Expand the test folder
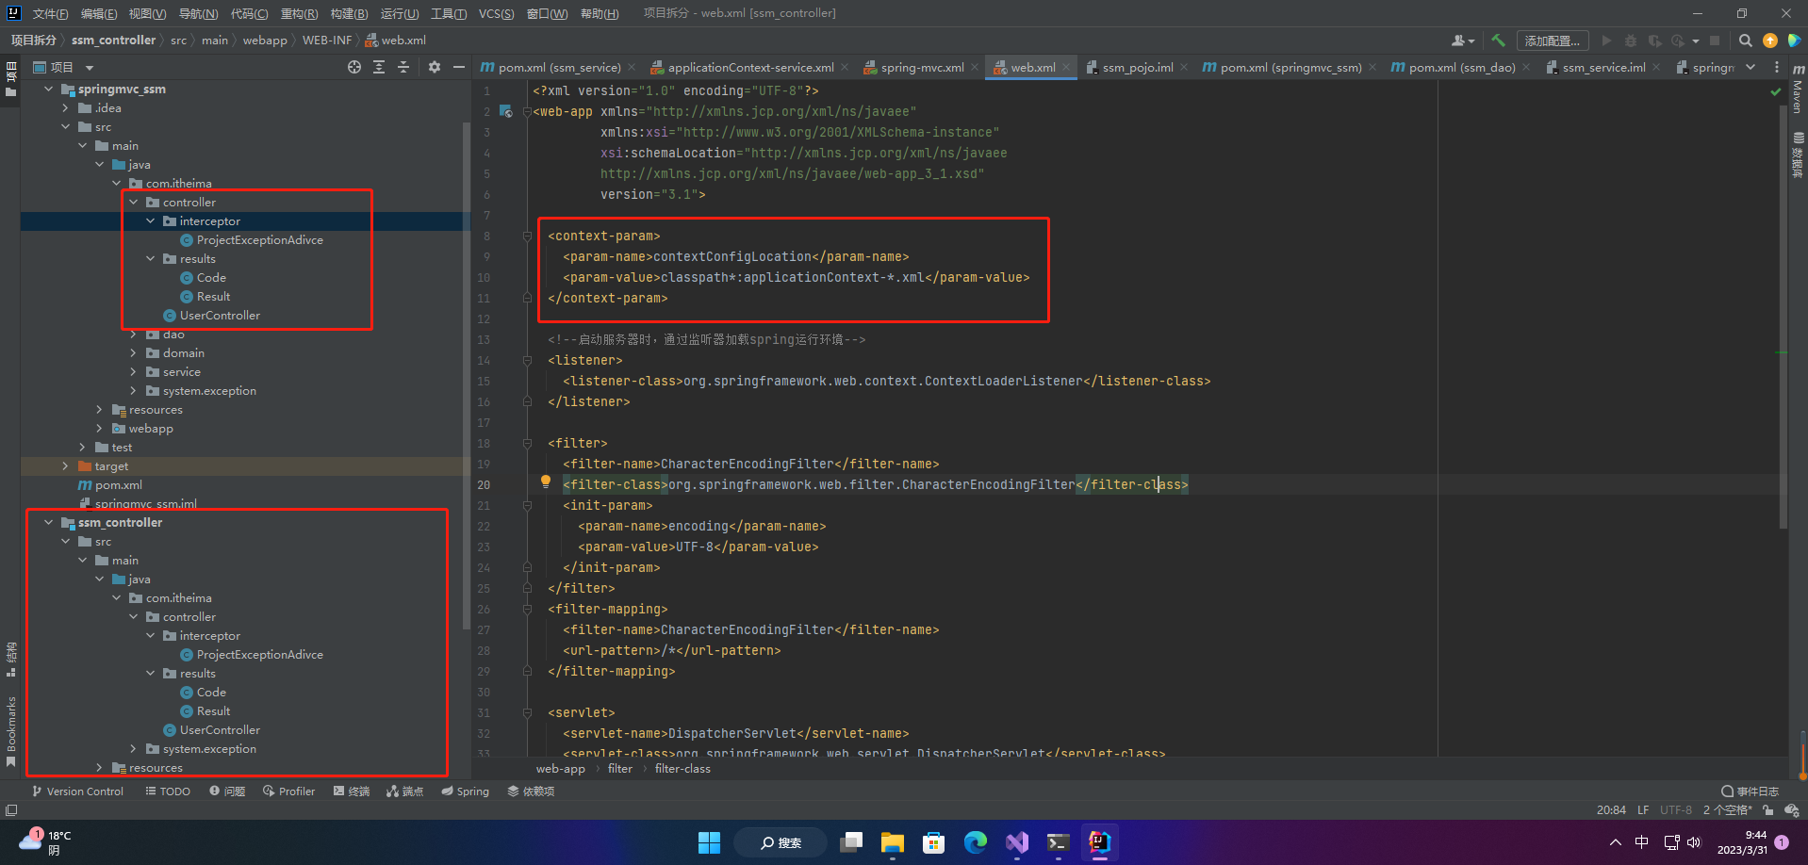The height and width of the screenshot is (865, 1808). point(82,448)
